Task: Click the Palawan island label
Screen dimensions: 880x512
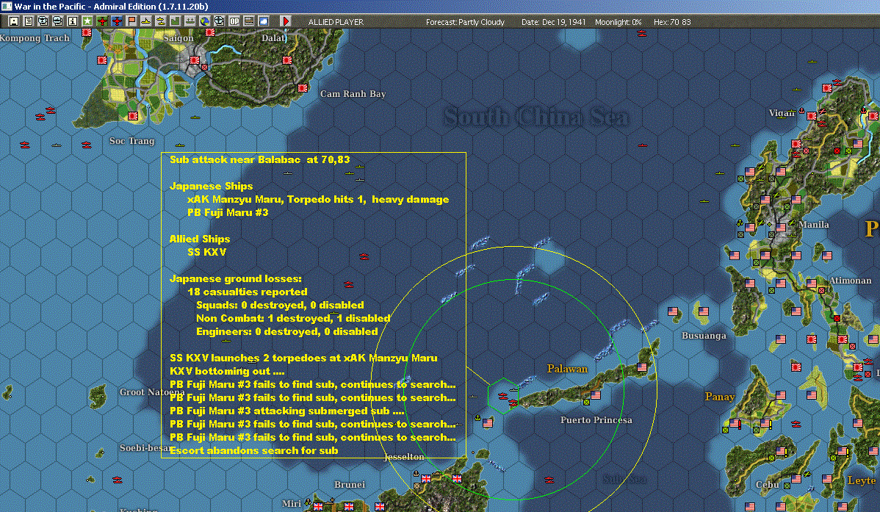Action: click(567, 369)
